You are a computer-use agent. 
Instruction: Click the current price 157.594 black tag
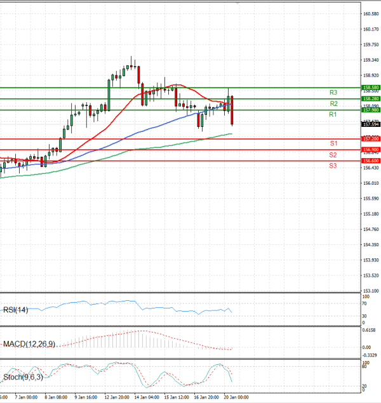click(x=370, y=124)
